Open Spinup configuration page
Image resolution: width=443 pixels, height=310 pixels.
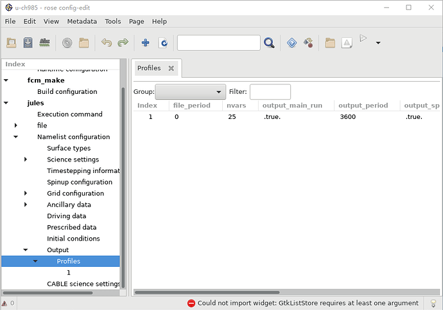click(x=80, y=182)
